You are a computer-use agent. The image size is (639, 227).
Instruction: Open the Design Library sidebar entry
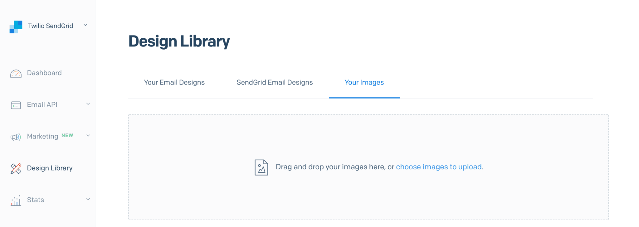click(50, 168)
